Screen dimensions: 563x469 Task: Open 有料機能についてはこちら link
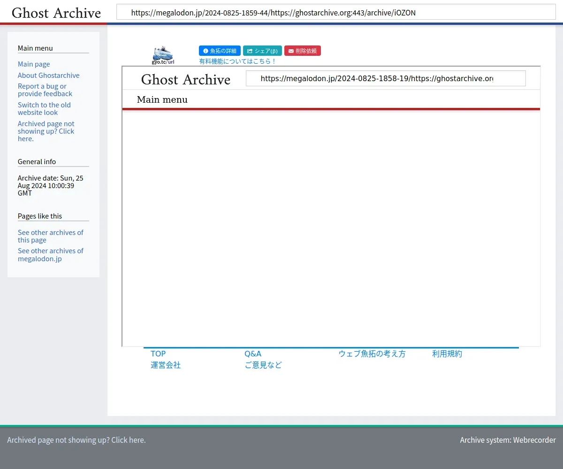click(x=238, y=61)
